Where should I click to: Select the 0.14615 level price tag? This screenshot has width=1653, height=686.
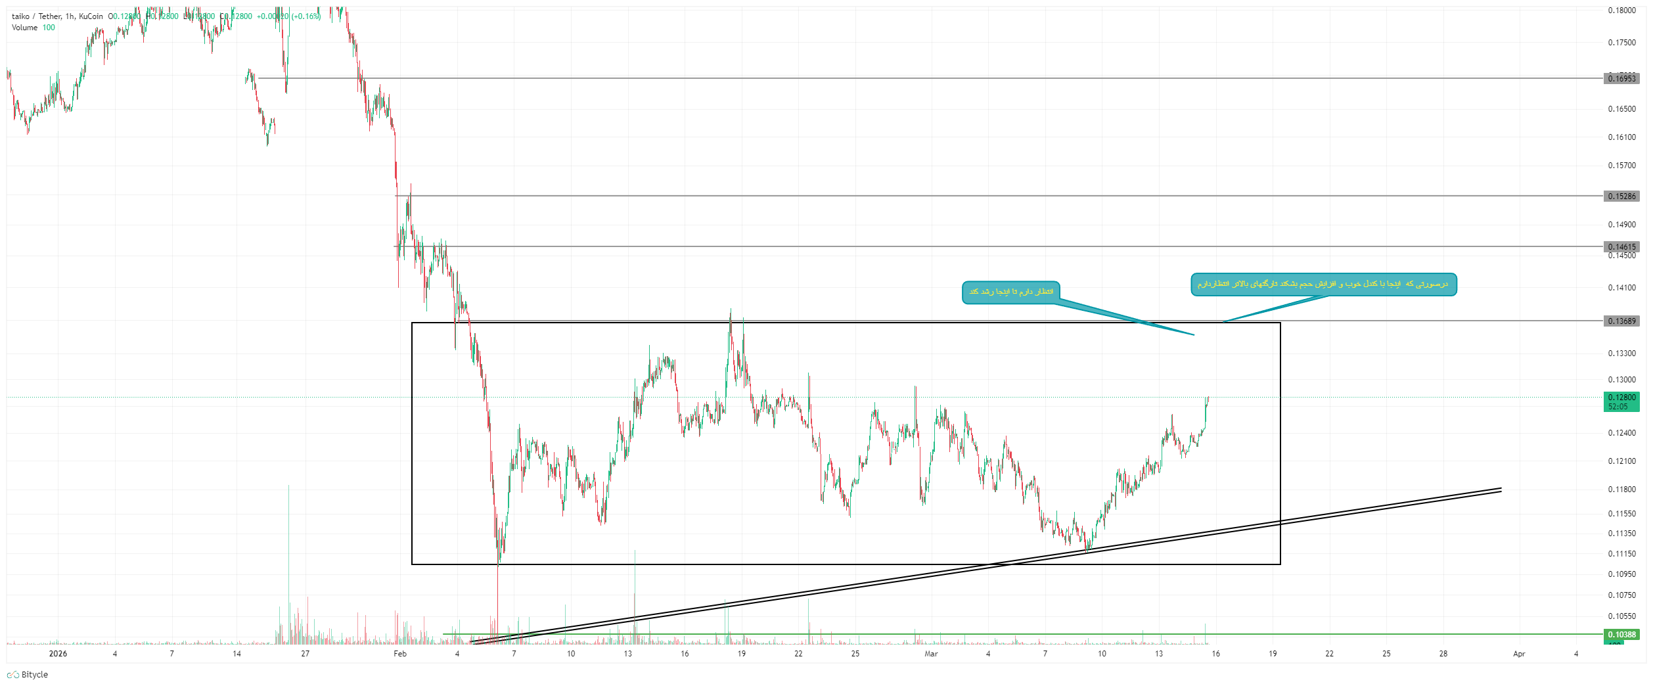[1621, 247]
